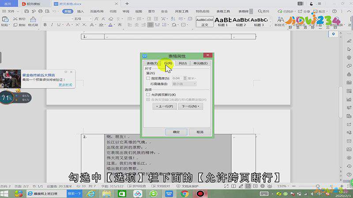Expand the font color dropdown arrow
353x198 pixels.
[115, 25]
